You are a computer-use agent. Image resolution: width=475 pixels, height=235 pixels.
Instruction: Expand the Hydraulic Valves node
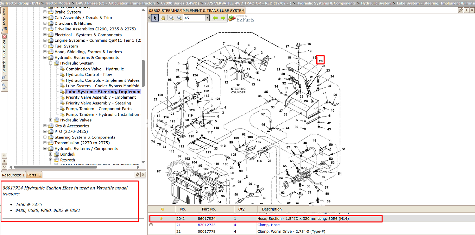[x=51, y=120]
